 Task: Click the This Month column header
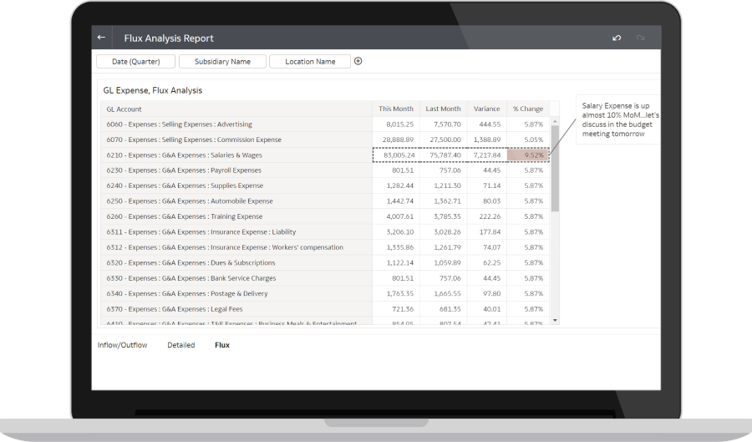point(395,109)
